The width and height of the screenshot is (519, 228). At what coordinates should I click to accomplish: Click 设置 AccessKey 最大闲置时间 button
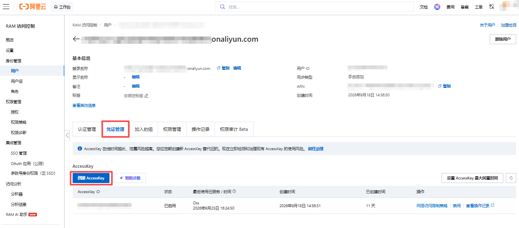[x=472, y=178]
